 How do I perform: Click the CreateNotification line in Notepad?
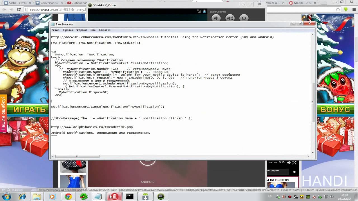111,63
